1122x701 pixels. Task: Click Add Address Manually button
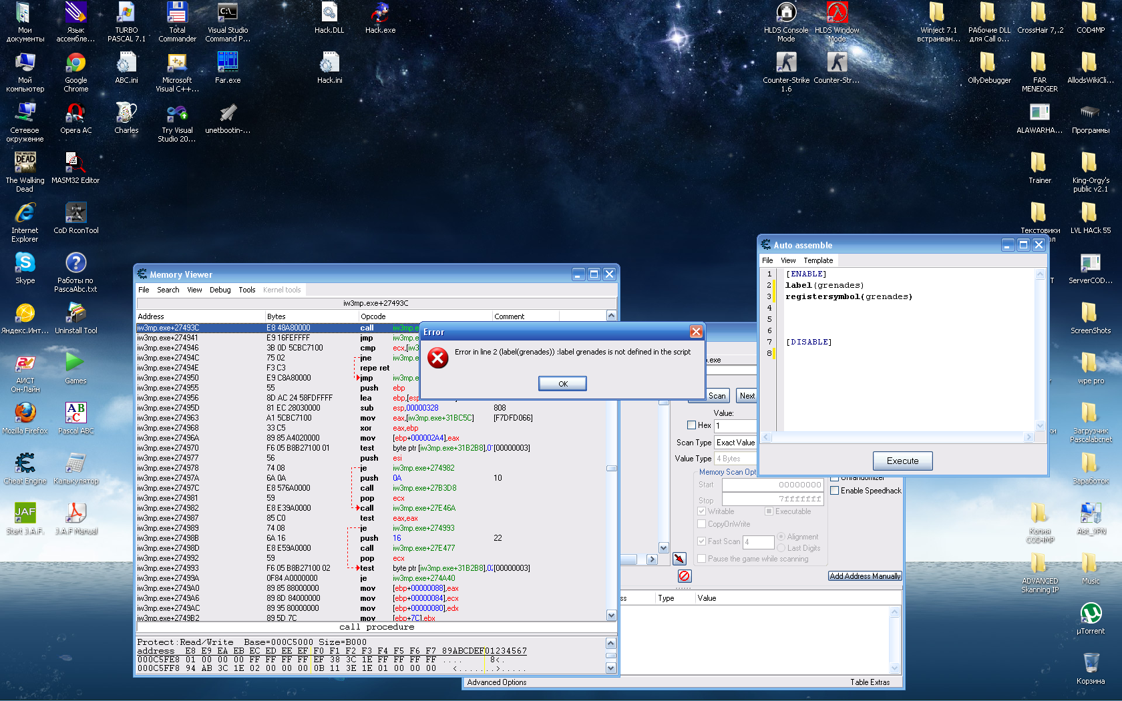pos(865,576)
